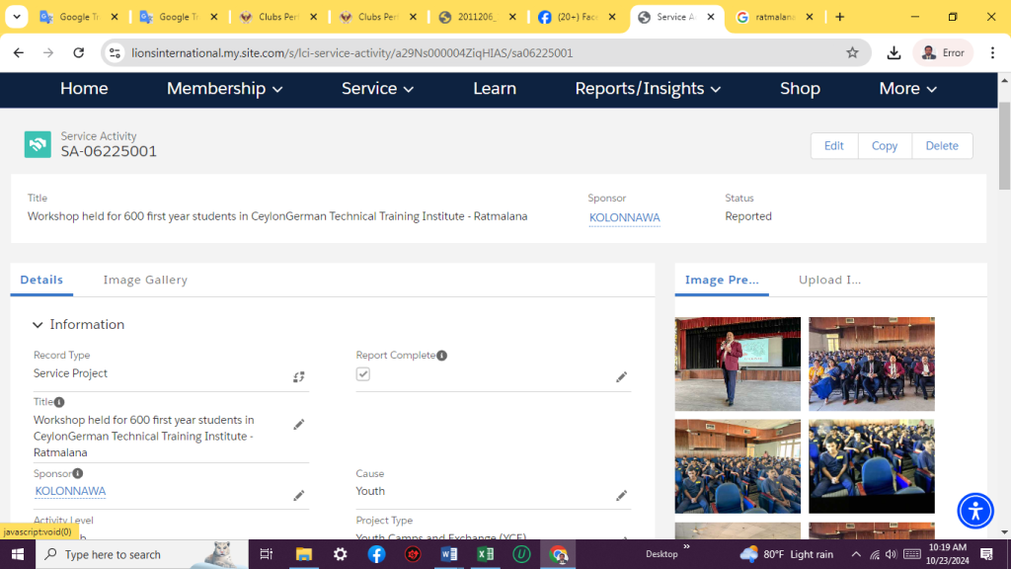Expand the Service menu
Viewport: 1011px width, 569px height.
click(x=377, y=89)
